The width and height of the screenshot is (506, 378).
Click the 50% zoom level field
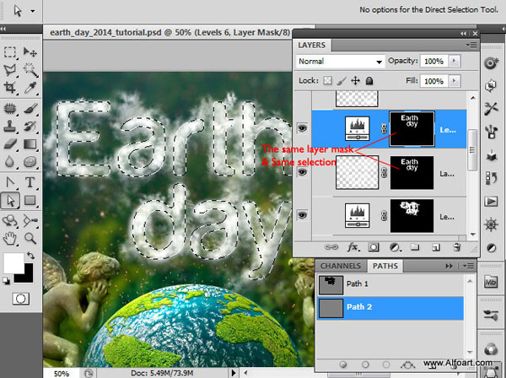pos(62,374)
